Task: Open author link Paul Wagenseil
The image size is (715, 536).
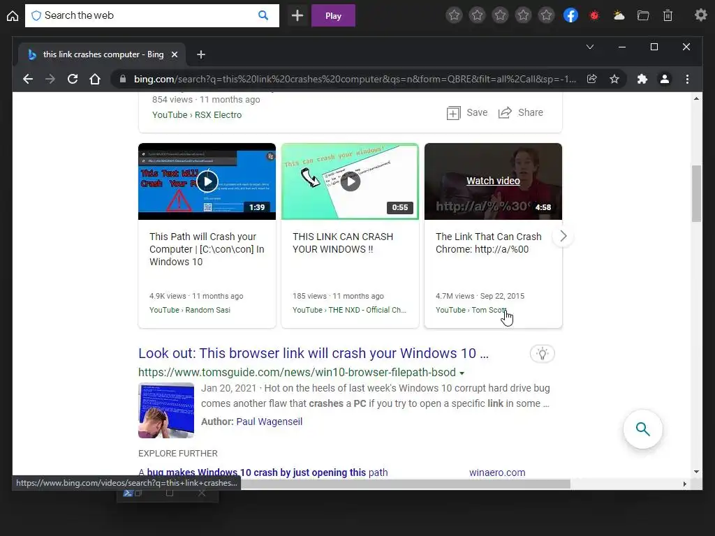Action: pos(269,422)
